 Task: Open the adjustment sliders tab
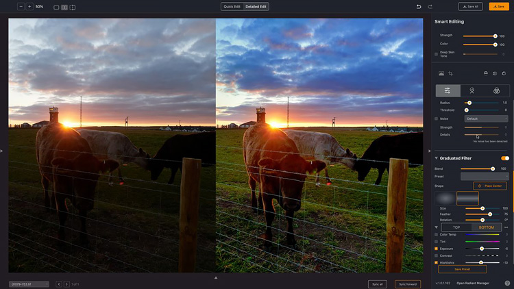coord(448,91)
